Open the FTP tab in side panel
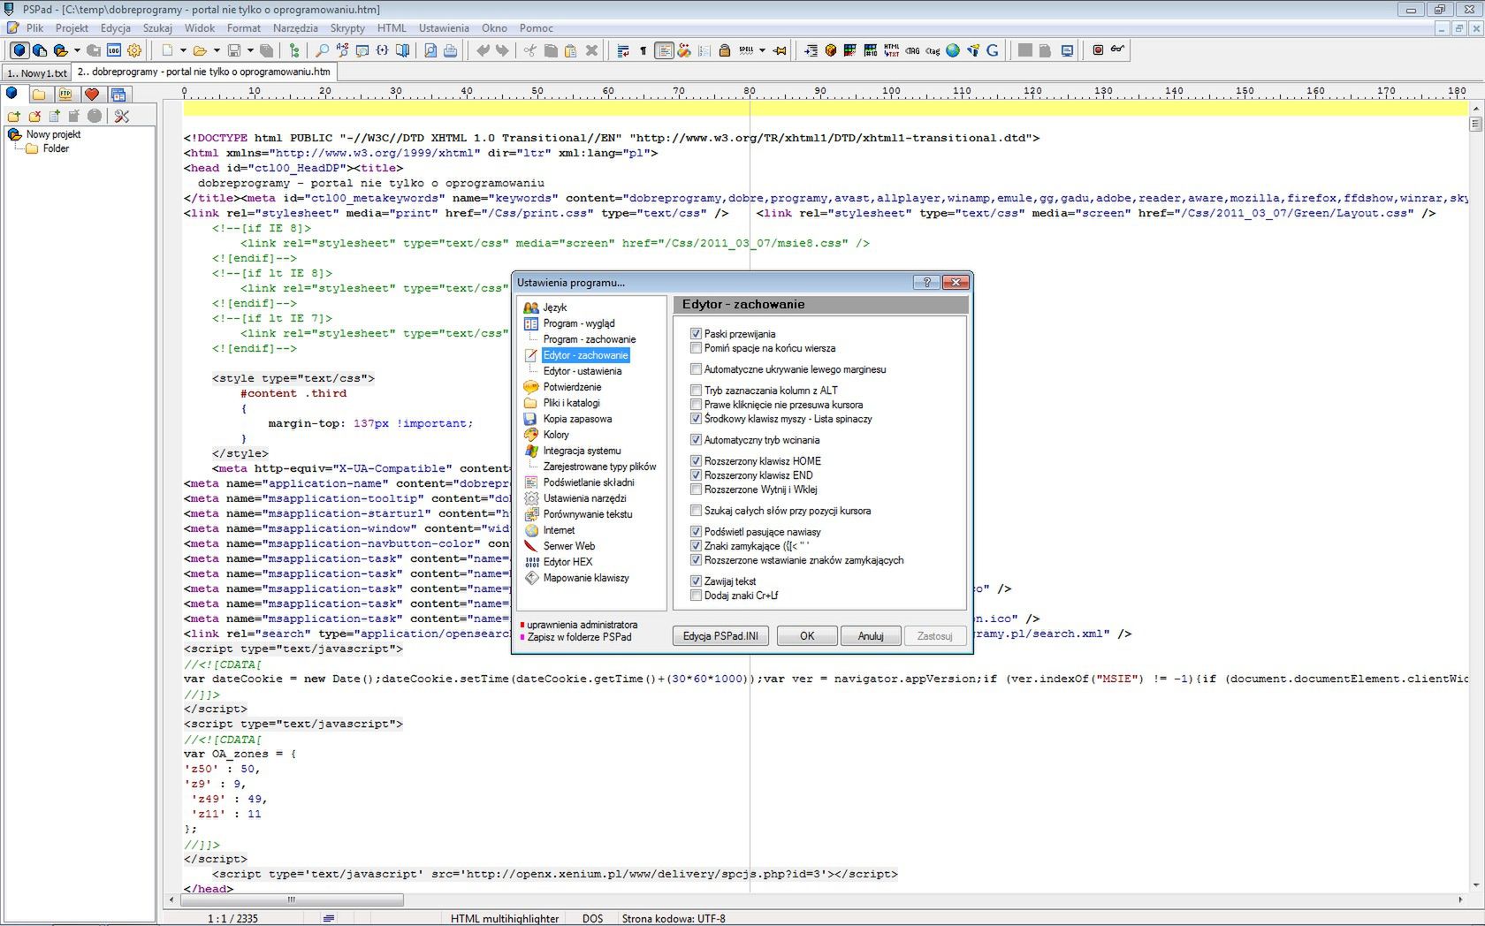Screen dimensions: 1485x926 65,95
